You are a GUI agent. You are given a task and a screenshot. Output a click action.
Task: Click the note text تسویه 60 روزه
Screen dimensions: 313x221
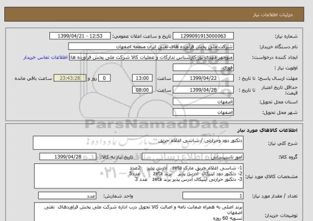coord(228,218)
